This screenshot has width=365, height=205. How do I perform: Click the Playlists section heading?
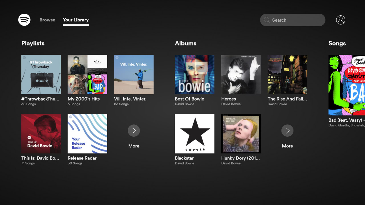33,44
